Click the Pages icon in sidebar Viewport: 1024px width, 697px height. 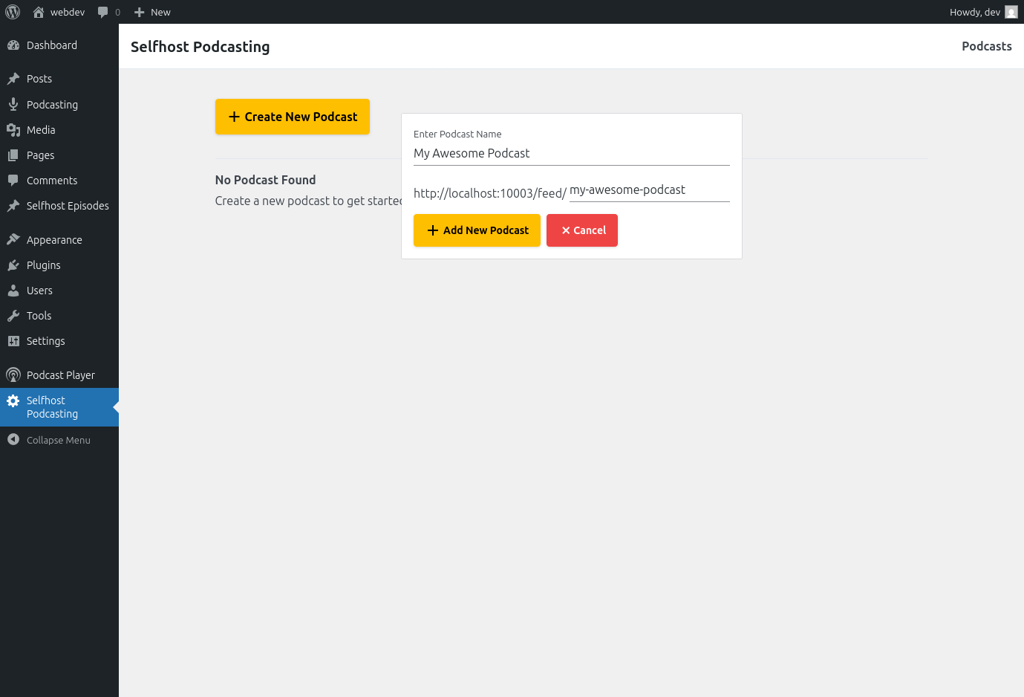pyautogui.click(x=13, y=155)
